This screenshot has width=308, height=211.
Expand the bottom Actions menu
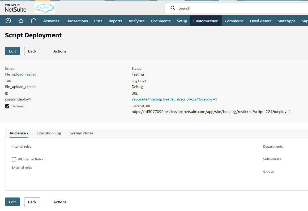[60, 202]
